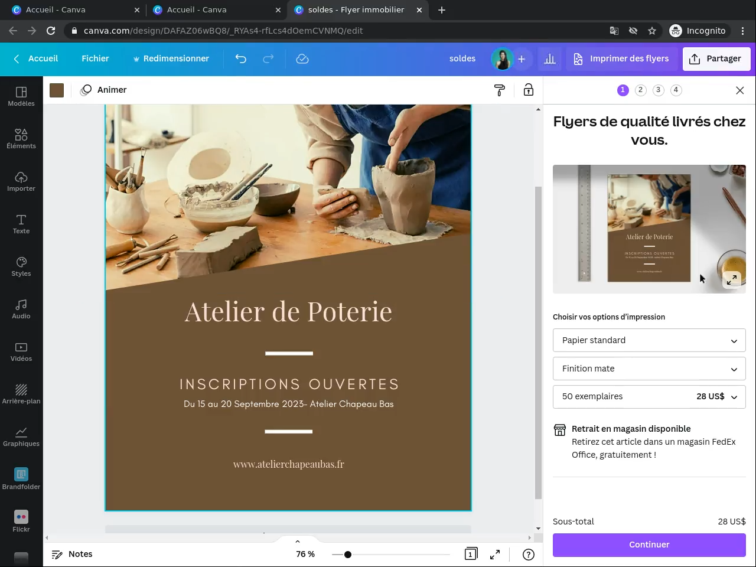This screenshot has width=756, height=567.
Task: Select the Atelier de Poterie heading
Action: [x=288, y=311]
